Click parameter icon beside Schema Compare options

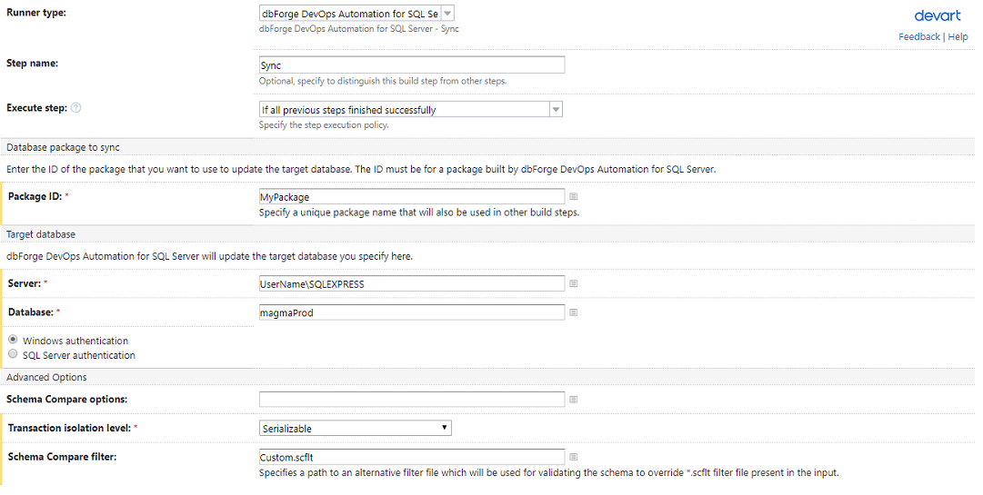573,400
